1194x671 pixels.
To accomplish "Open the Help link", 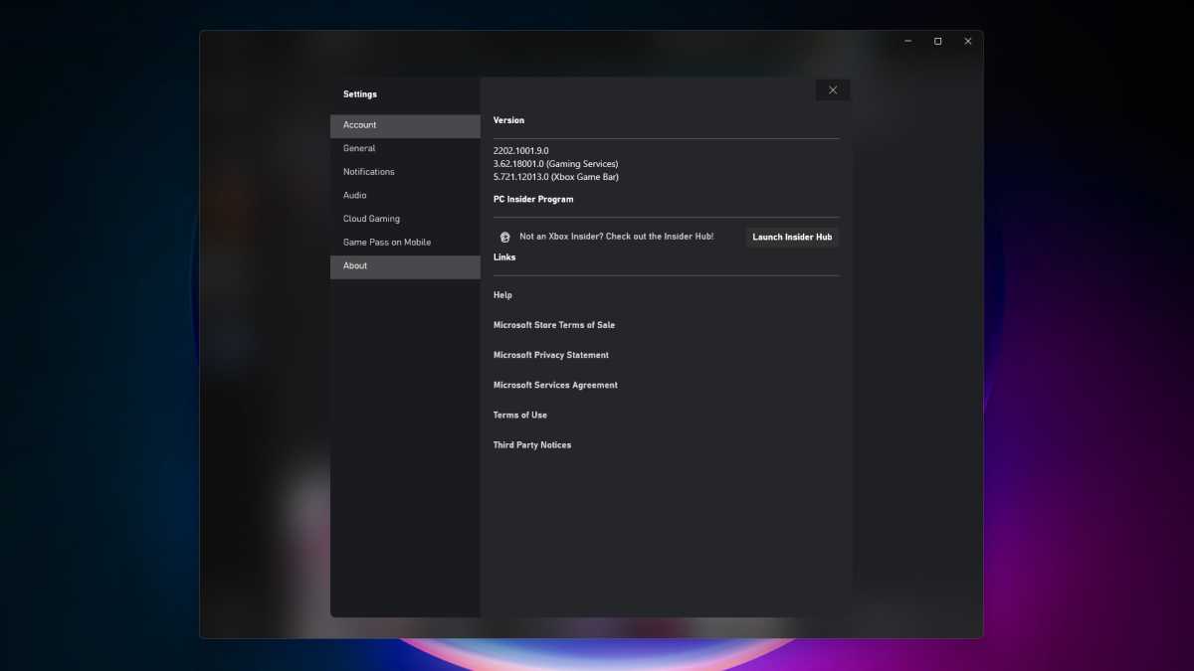I will pyautogui.click(x=502, y=294).
